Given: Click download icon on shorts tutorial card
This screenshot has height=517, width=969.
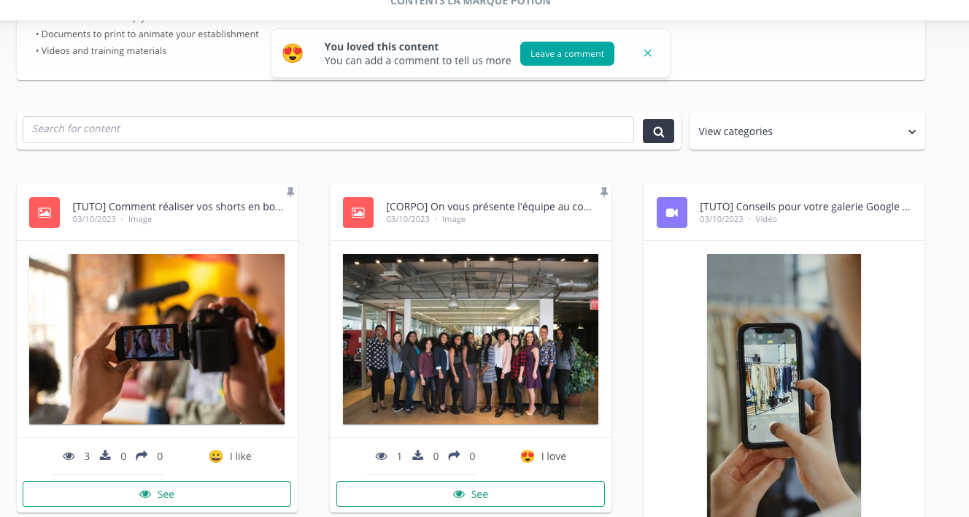Looking at the screenshot, I should point(105,456).
